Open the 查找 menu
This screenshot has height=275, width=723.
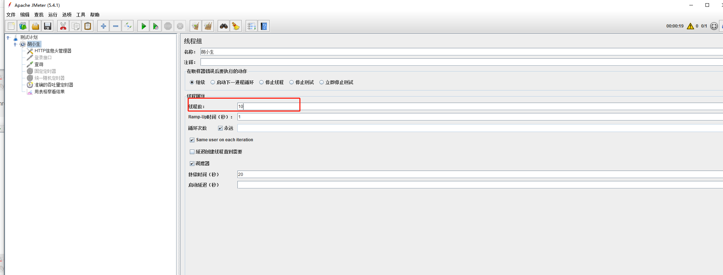pyautogui.click(x=39, y=15)
